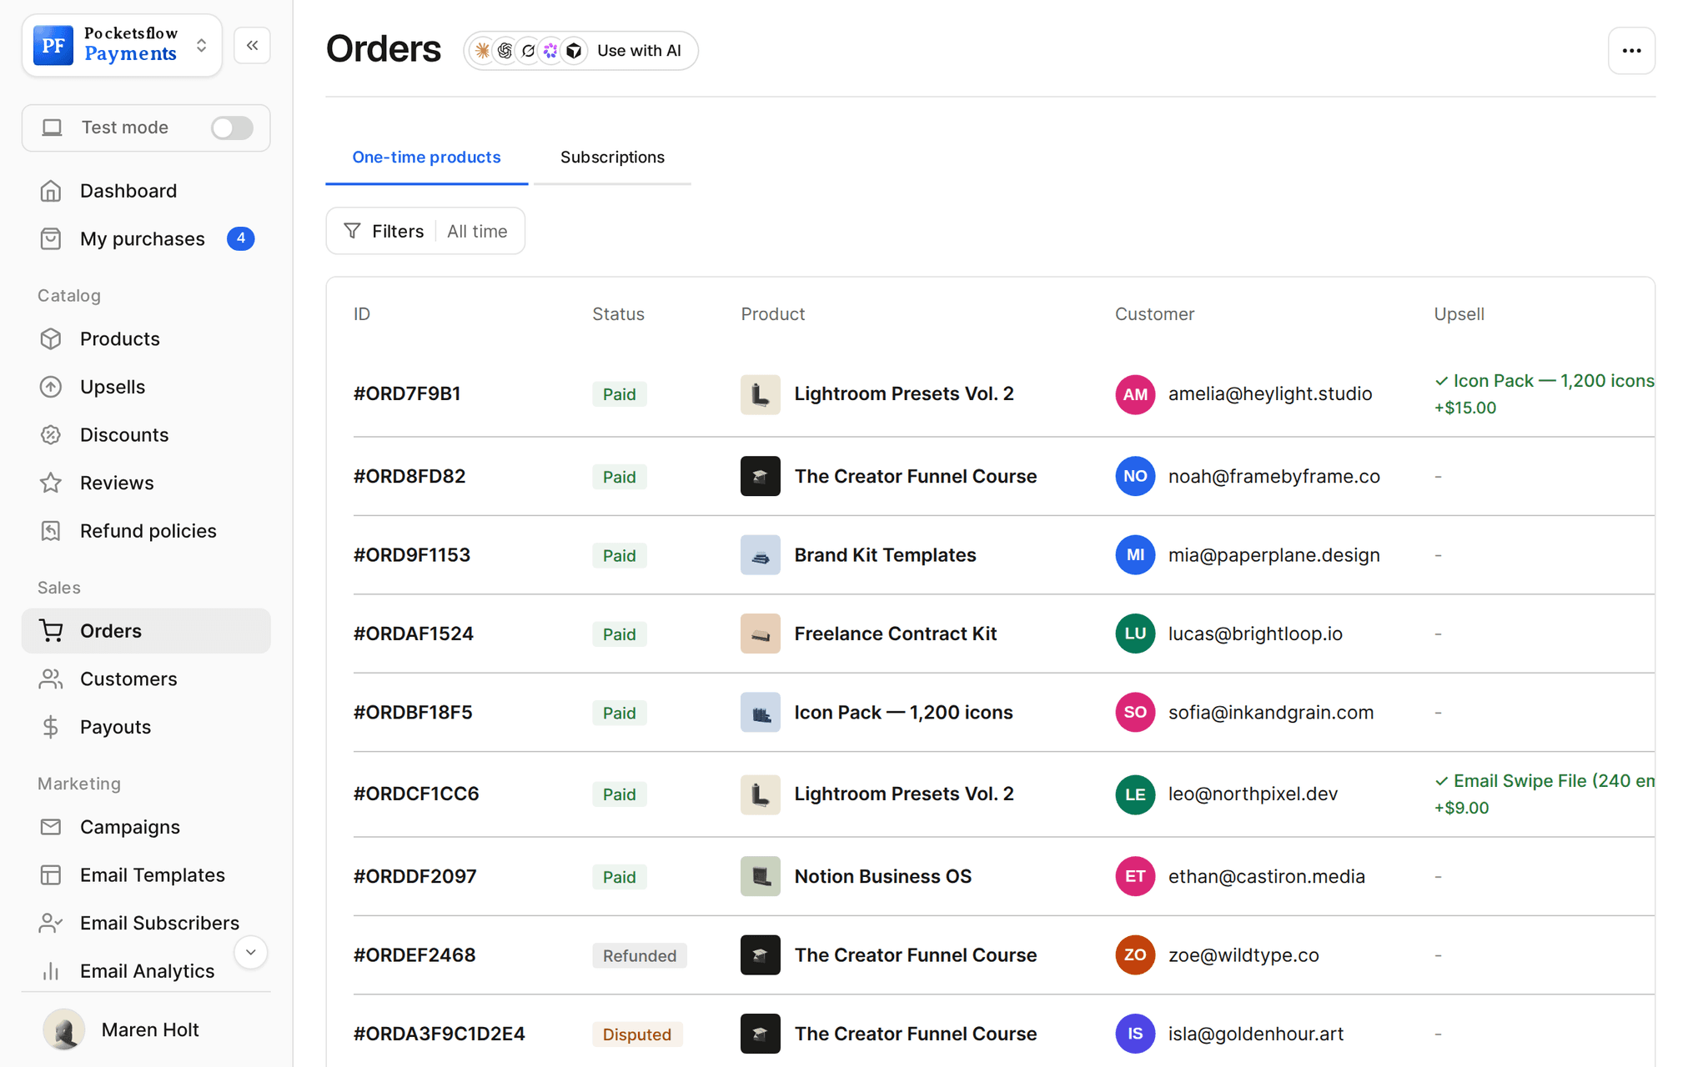Click the NO avatar for noah@framebyframe.co

point(1135,476)
